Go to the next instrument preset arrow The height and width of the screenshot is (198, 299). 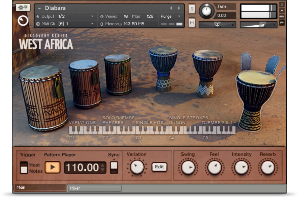[179, 8]
